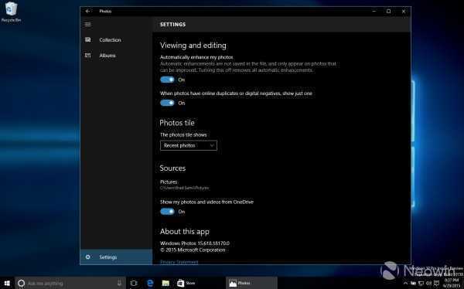The image size is (464, 289).
Task: Open Task View from the taskbar
Action: coord(134,283)
